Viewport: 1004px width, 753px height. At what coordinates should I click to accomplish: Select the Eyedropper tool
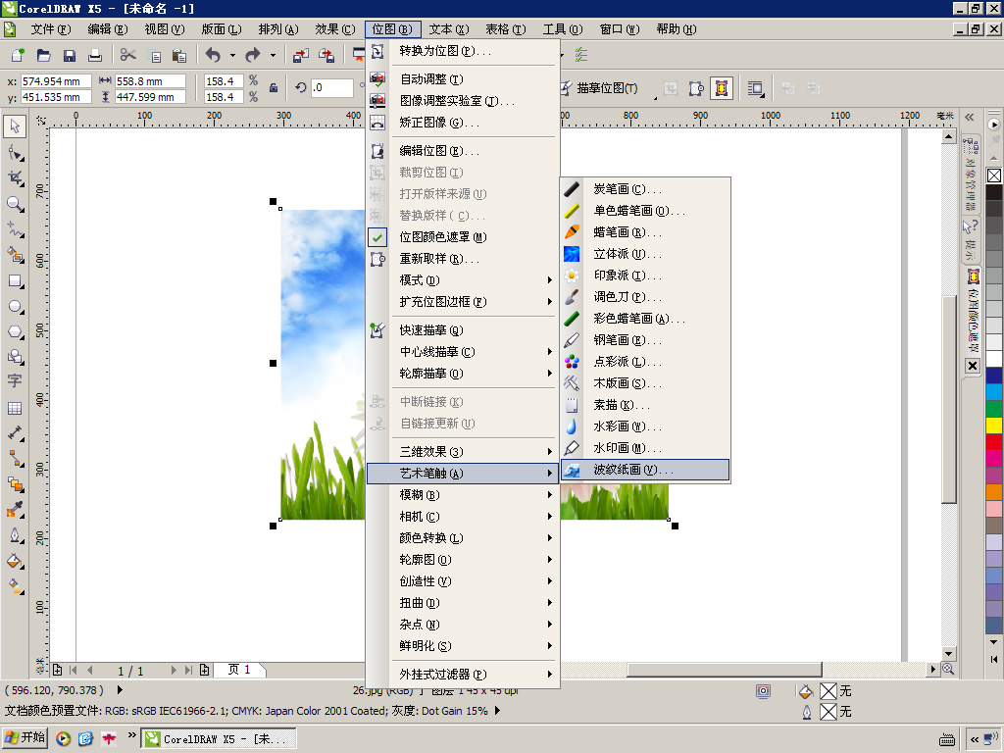click(15, 510)
